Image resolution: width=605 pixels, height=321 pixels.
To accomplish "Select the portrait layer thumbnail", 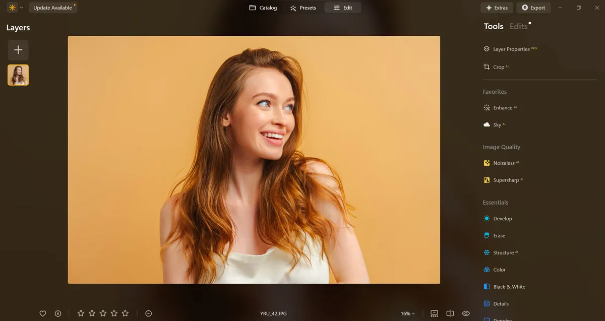I will coord(18,75).
